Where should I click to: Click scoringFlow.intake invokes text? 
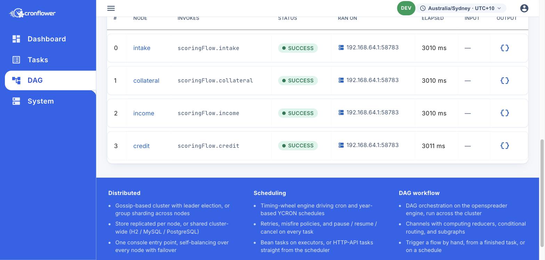(x=209, y=48)
